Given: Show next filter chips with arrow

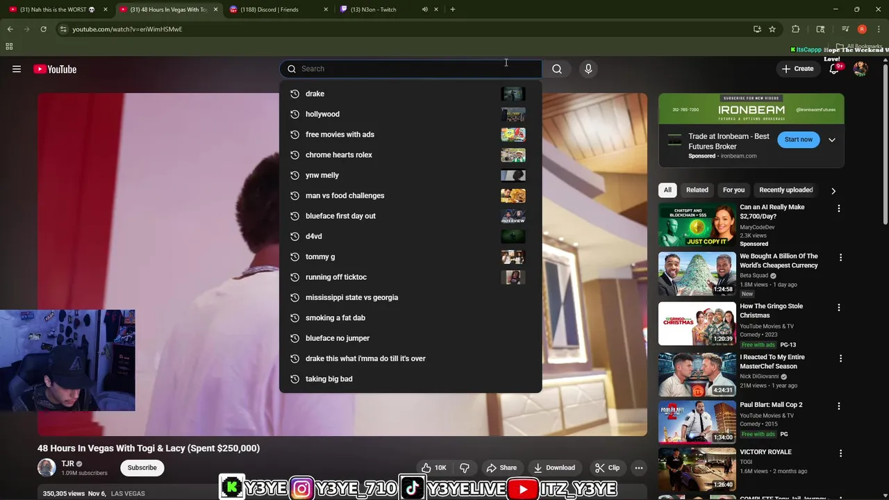Looking at the screenshot, I should tap(833, 190).
